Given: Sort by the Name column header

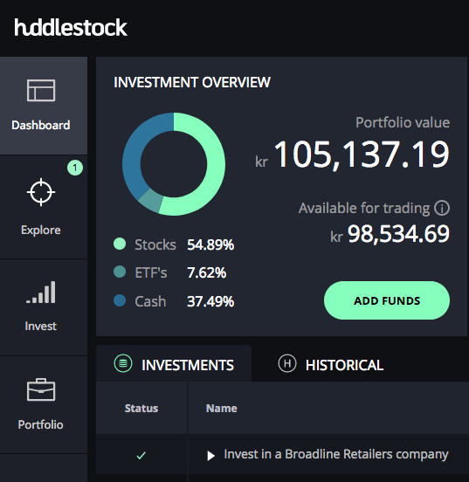Looking at the screenshot, I should 222,409.
